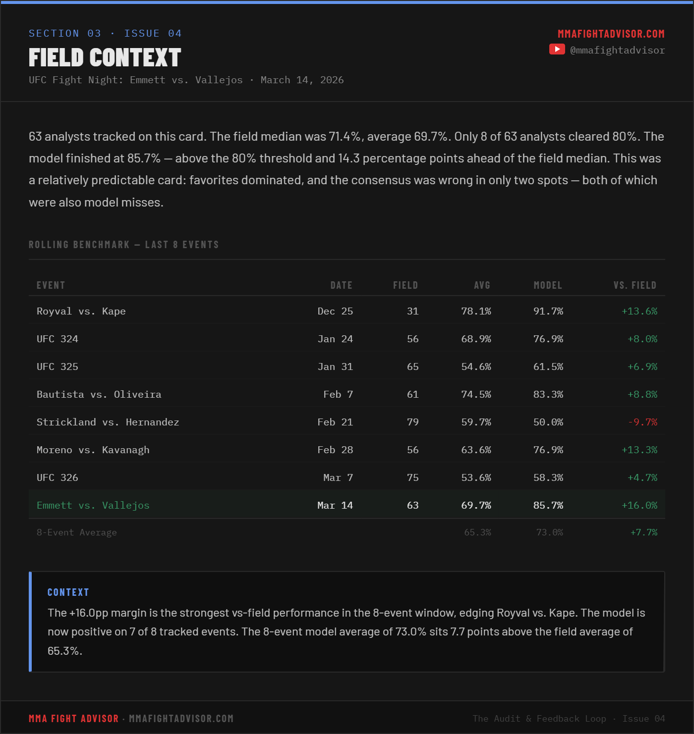Click the 8-Event Average summary row
The image size is (694, 734).
(x=347, y=532)
